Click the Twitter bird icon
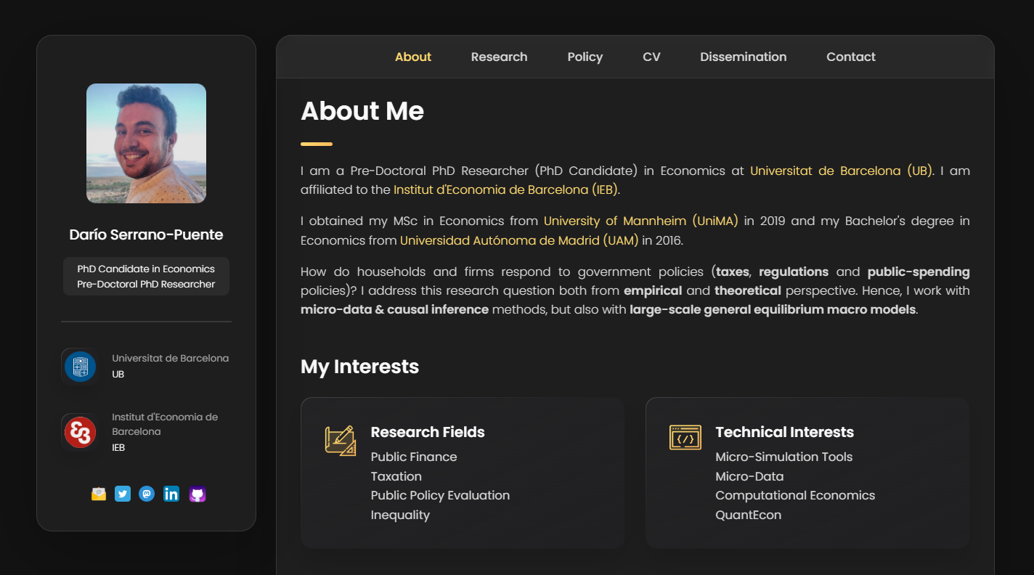 [123, 494]
